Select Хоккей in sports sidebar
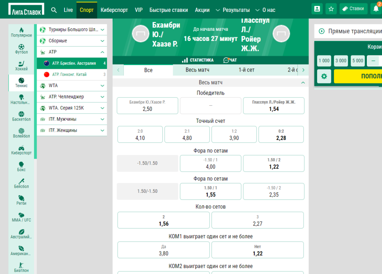Screen dimensions: 382x274 coord(21,66)
